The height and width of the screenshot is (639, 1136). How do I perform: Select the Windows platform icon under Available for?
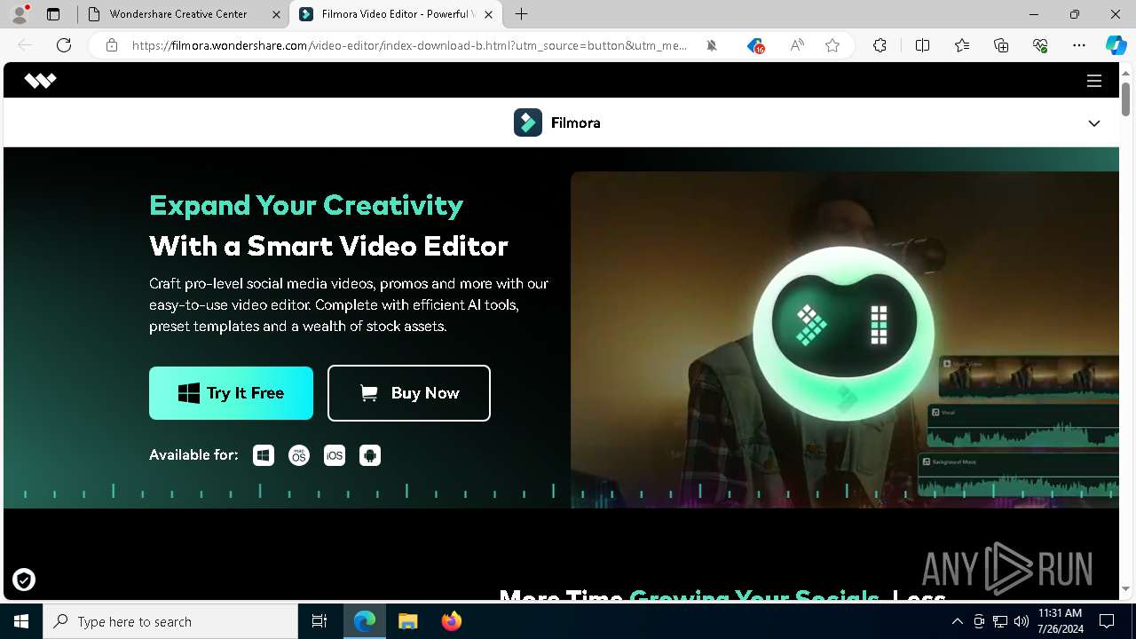[264, 455]
